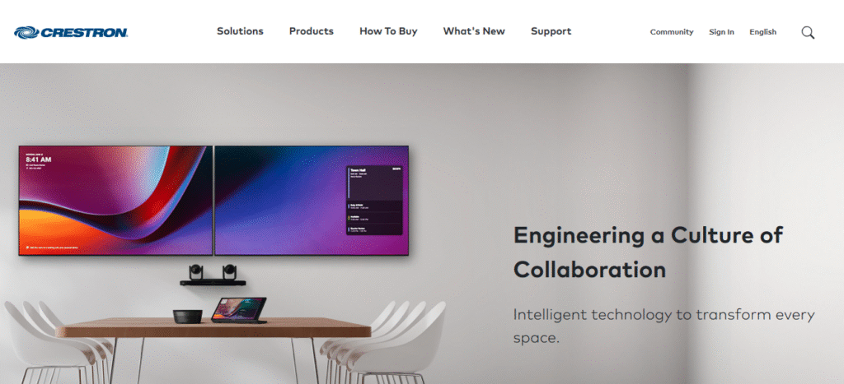Click the Intelligent technology tagline text
This screenshot has width=844, height=384.
663,326
